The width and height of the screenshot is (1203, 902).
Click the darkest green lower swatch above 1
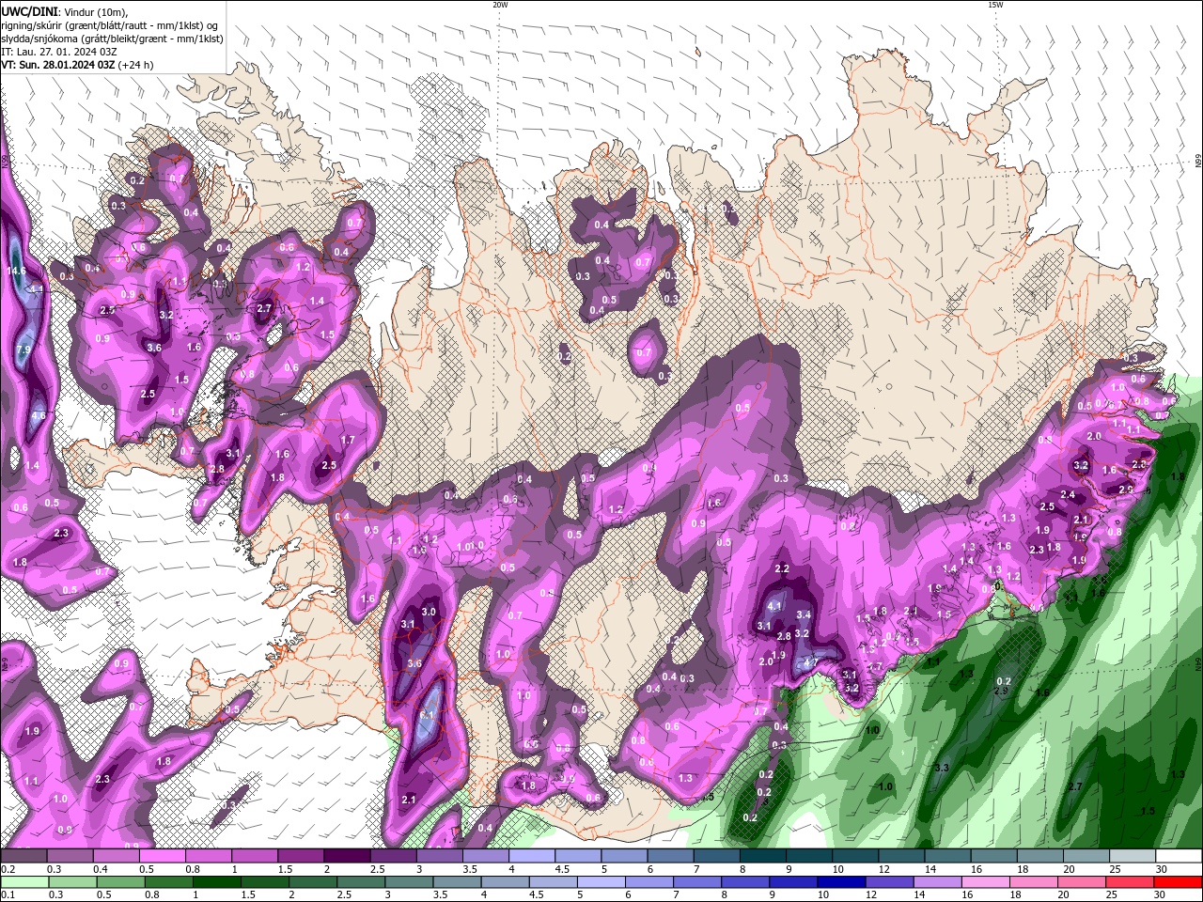coord(217,882)
